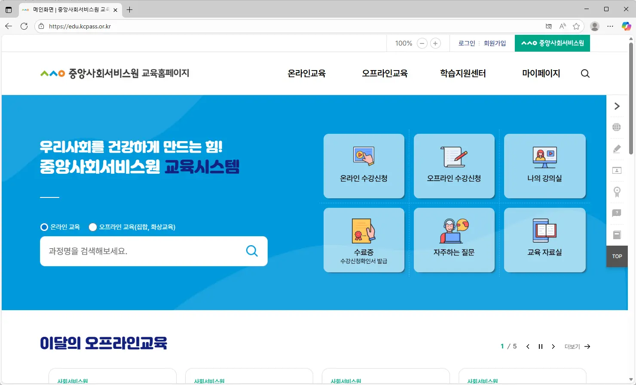This screenshot has height=385, width=636.
Task: Open the question bubble icon in sidebar
Action: tap(617, 213)
